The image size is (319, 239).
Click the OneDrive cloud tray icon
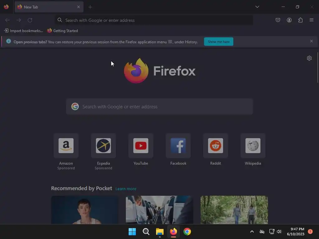point(262,232)
